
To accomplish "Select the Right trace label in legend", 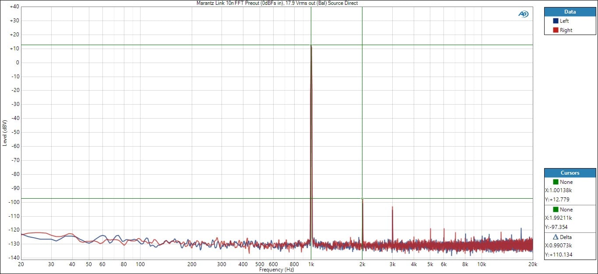I will [x=566, y=30].
